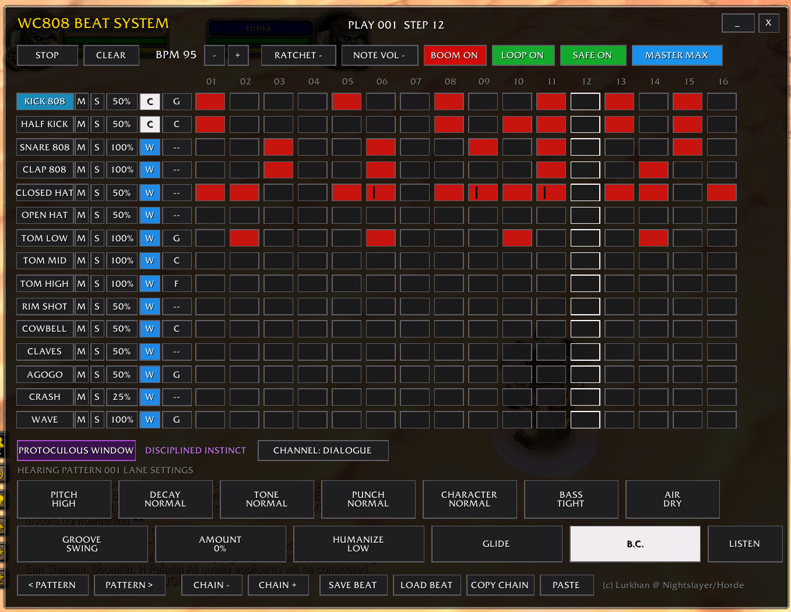Decrease BPM with minus button

point(215,55)
